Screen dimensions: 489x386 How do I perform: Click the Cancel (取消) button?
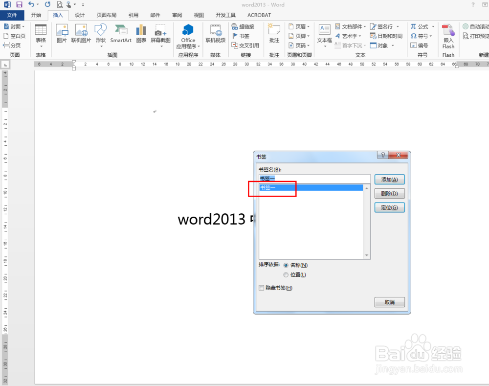390,302
